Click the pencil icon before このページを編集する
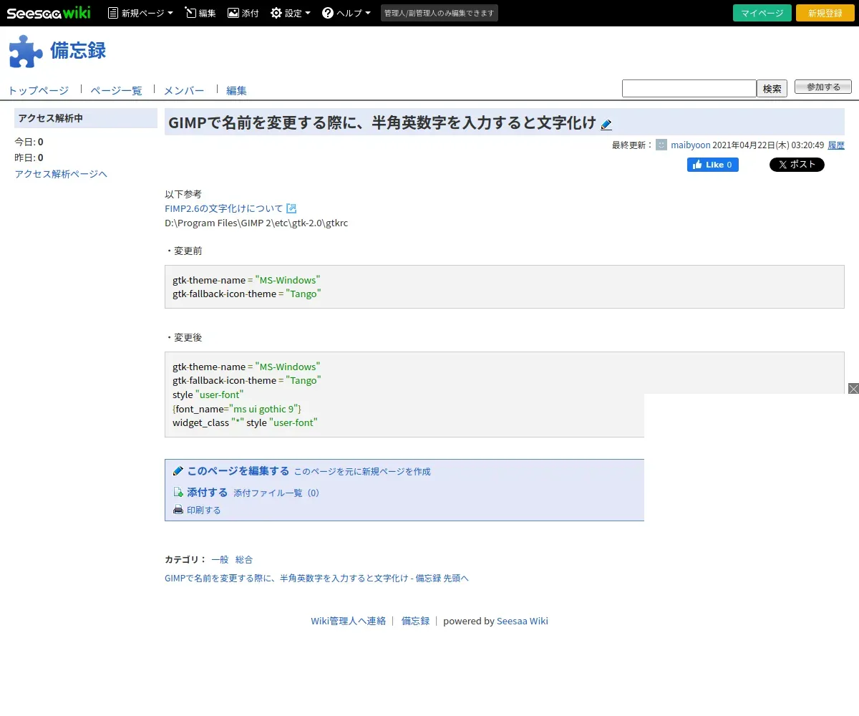This screenshot has height=716, width=859. click(x=178, y=471)
